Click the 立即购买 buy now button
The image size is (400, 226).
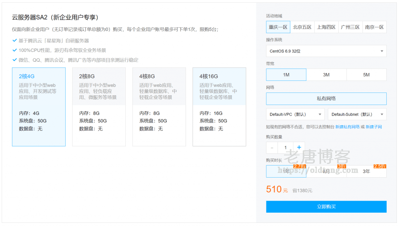326,206
